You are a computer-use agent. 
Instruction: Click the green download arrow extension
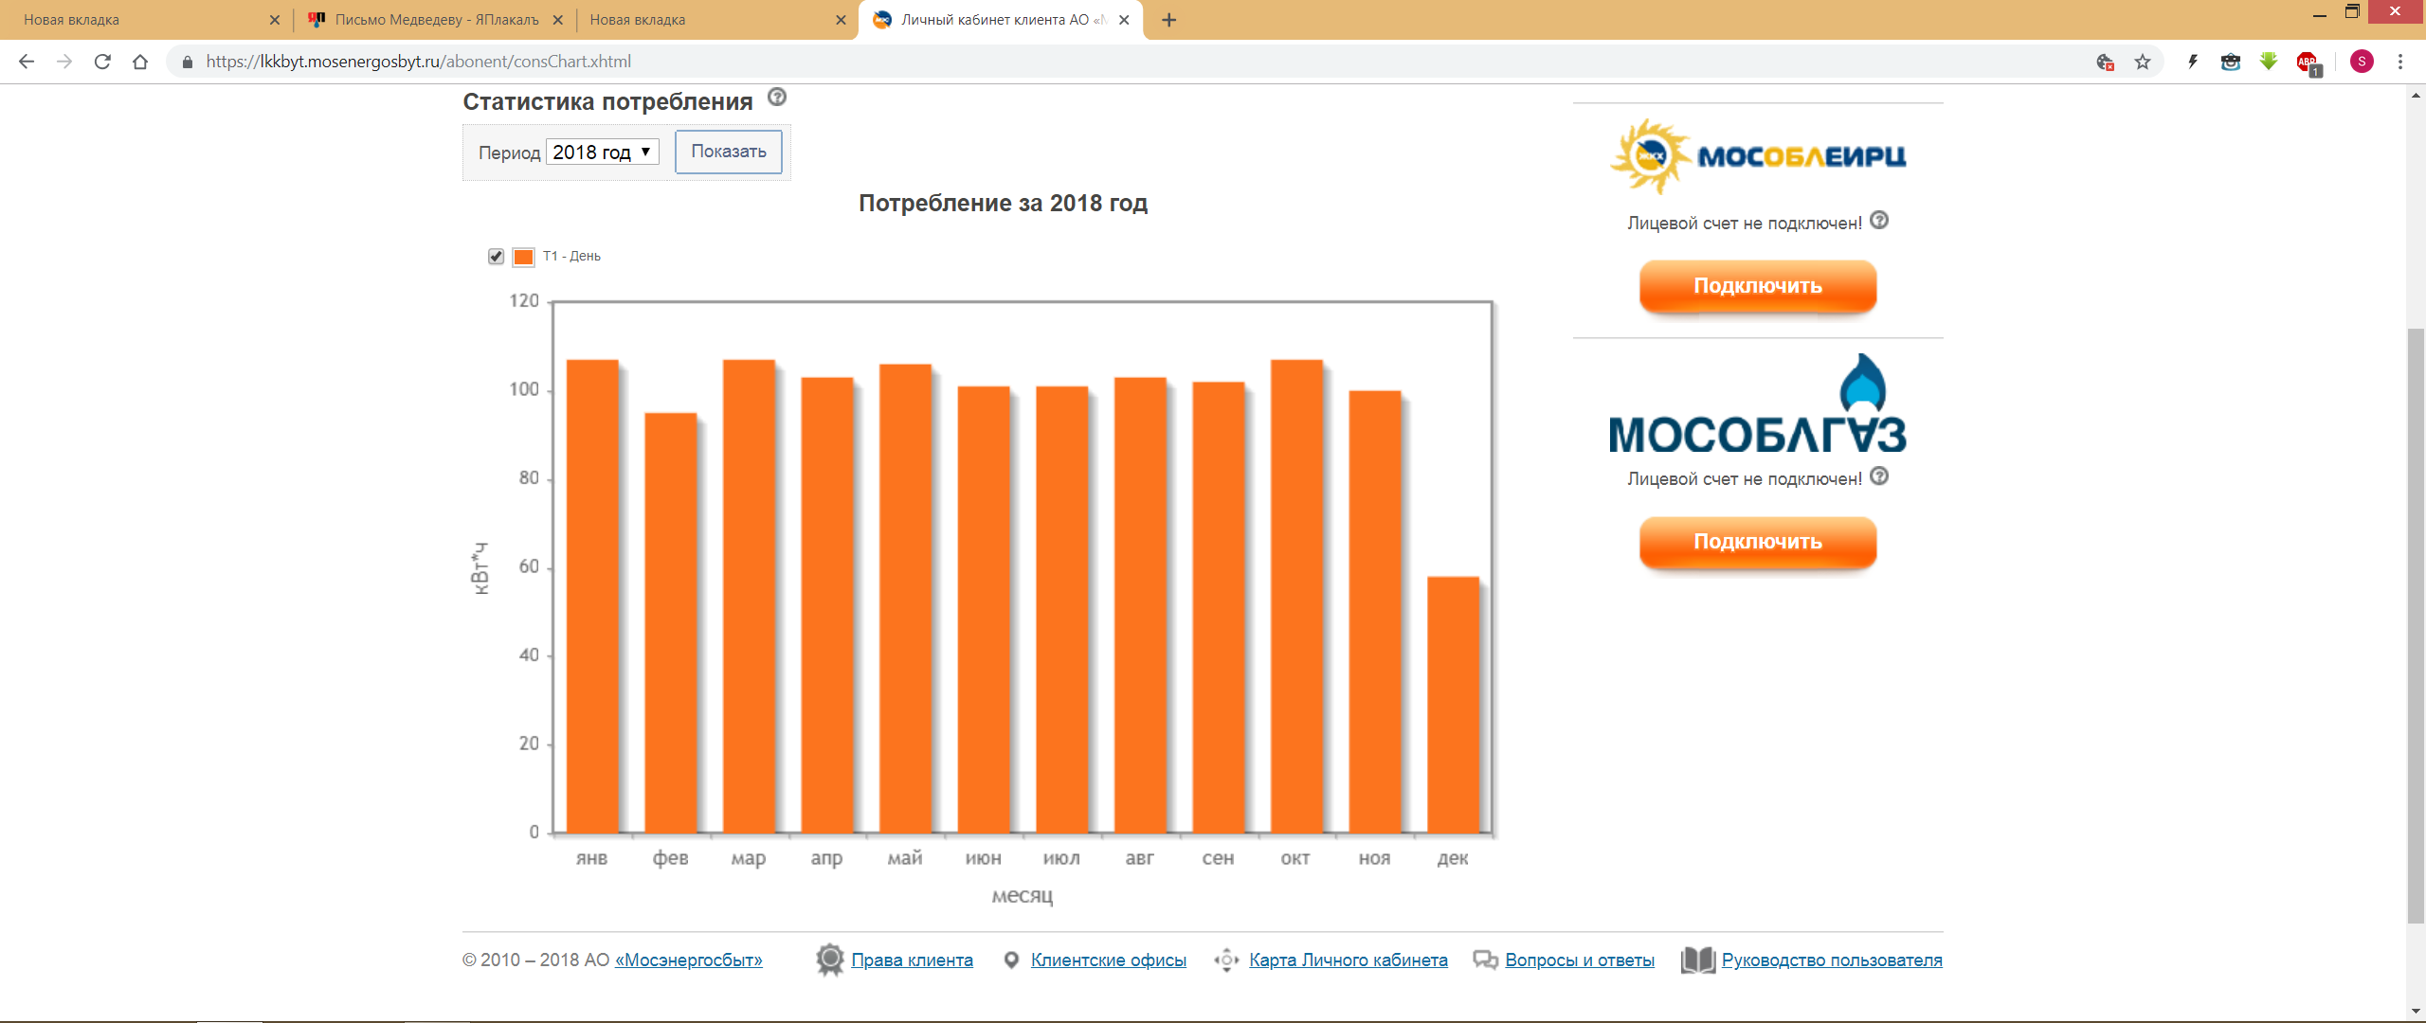click(x=2269, y=62)
